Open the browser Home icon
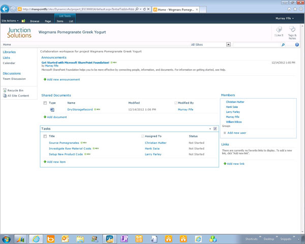 click(x=289, y=9)
